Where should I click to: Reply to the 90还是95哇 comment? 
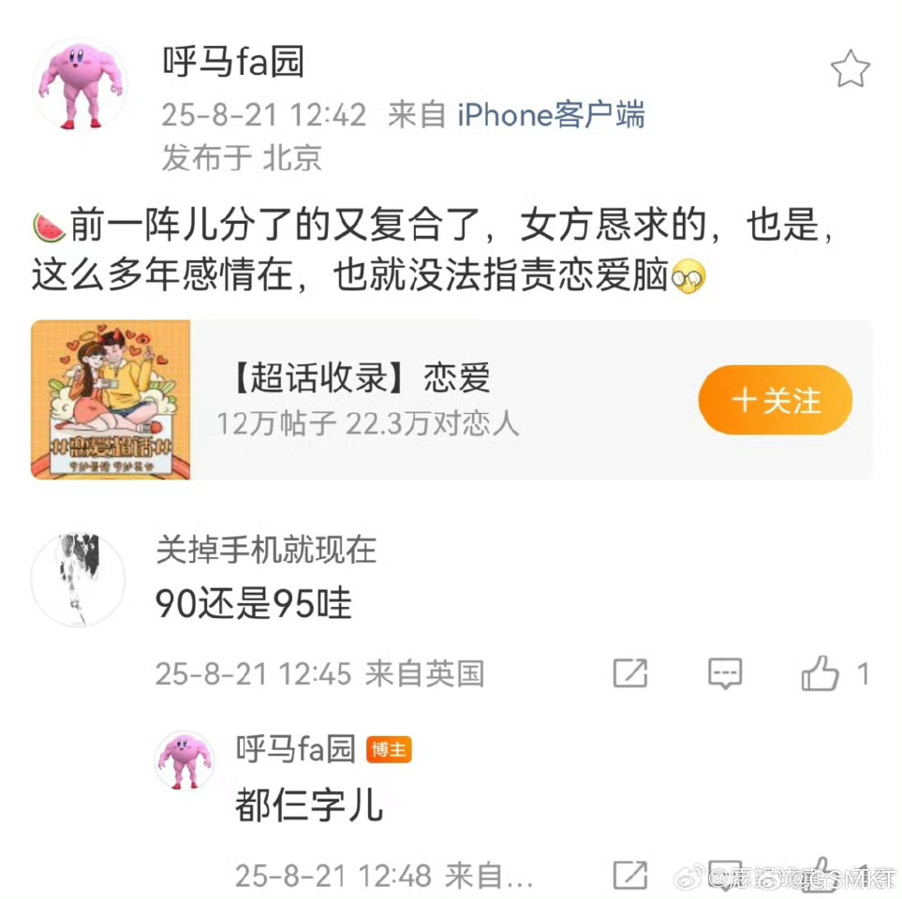[725, 673]
